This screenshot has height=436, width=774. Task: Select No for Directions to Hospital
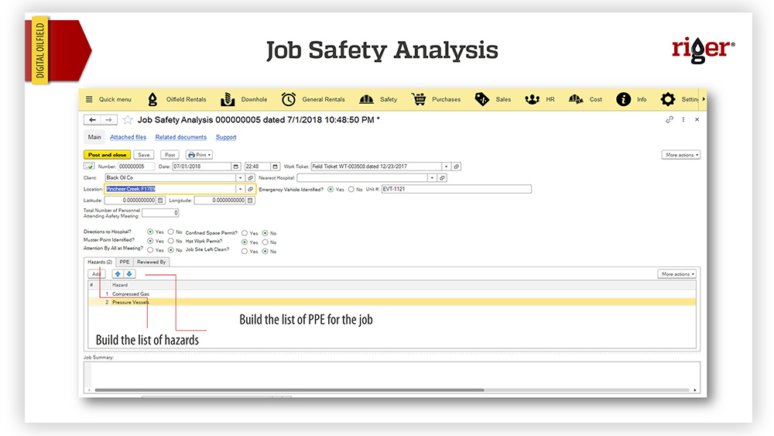(x=171, y=232)
